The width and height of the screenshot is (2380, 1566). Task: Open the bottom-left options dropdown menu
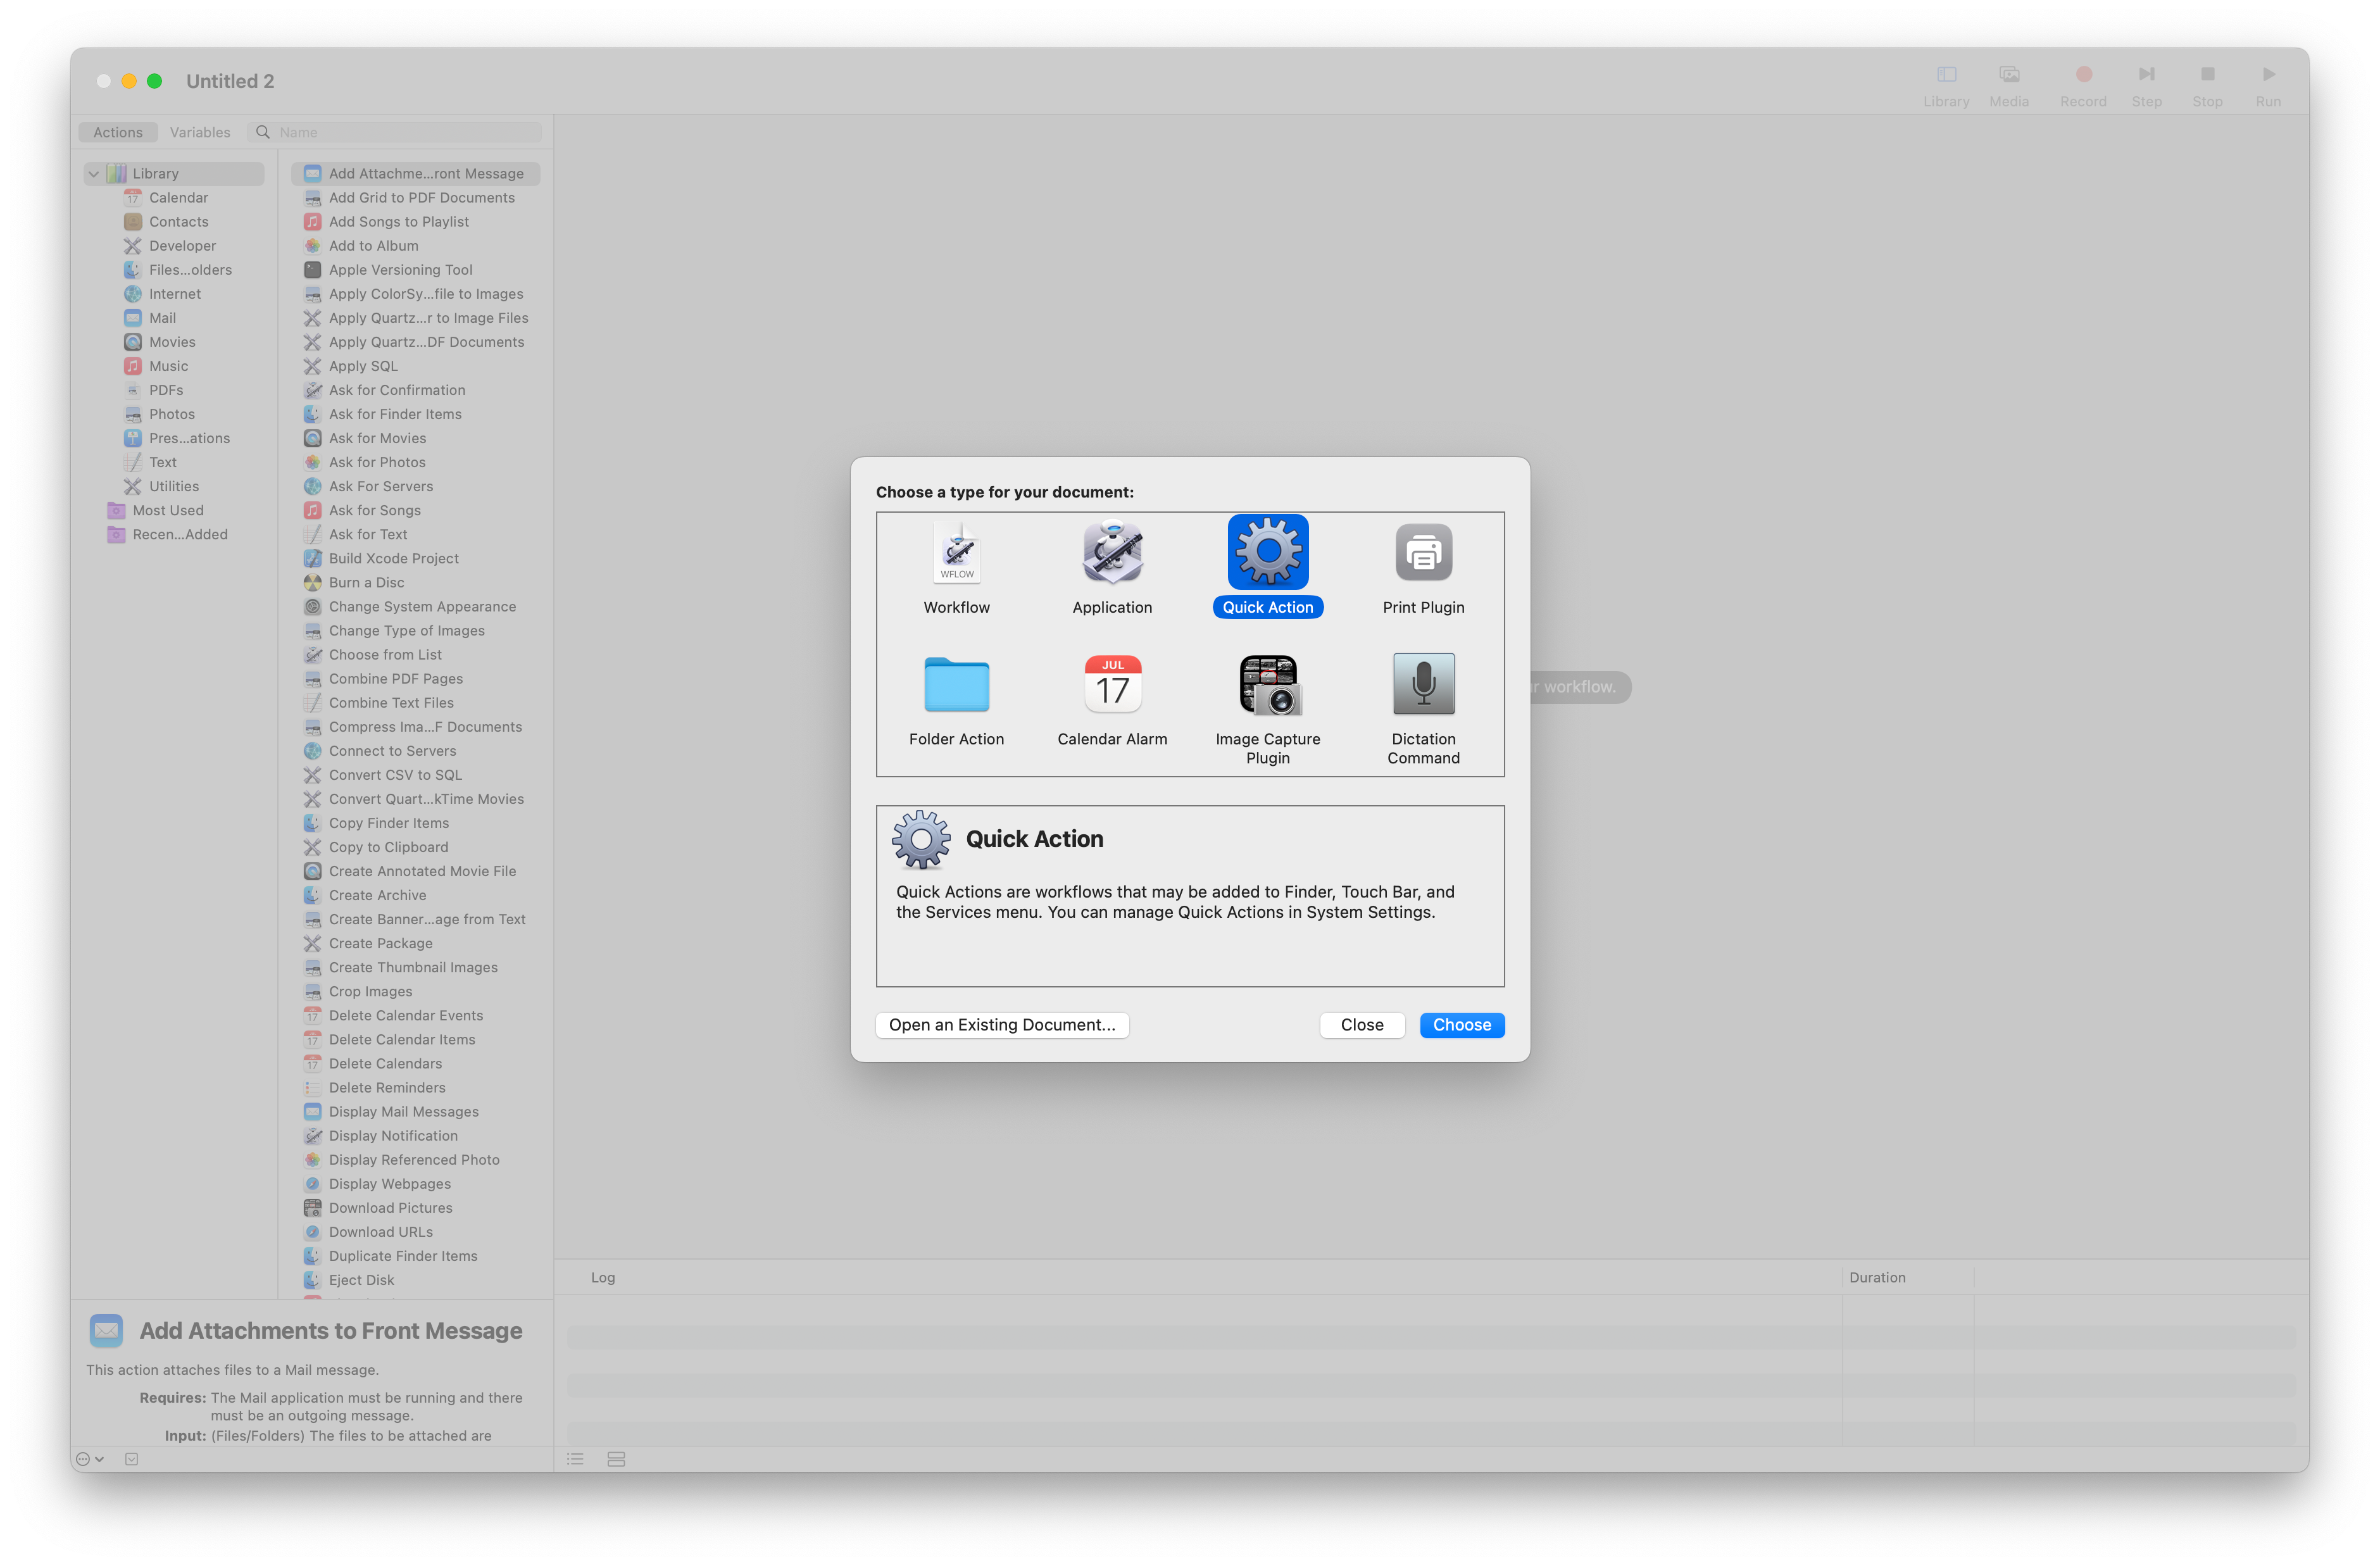(x=90, y=1459)
